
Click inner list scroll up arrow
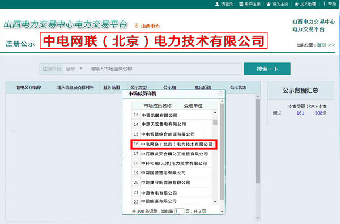tap(215, 112)
